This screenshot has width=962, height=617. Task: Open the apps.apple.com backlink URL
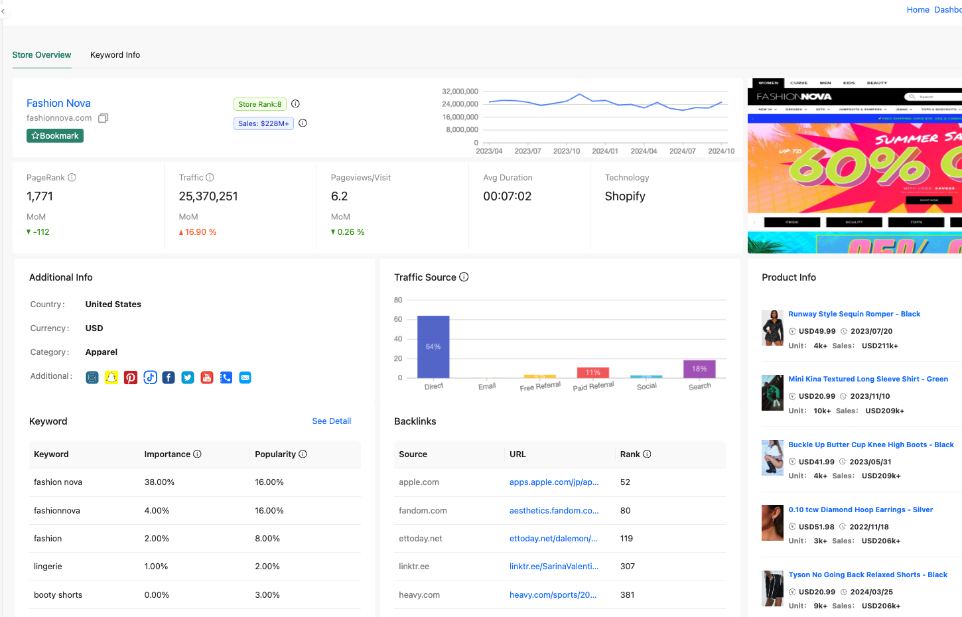point(554,482)
